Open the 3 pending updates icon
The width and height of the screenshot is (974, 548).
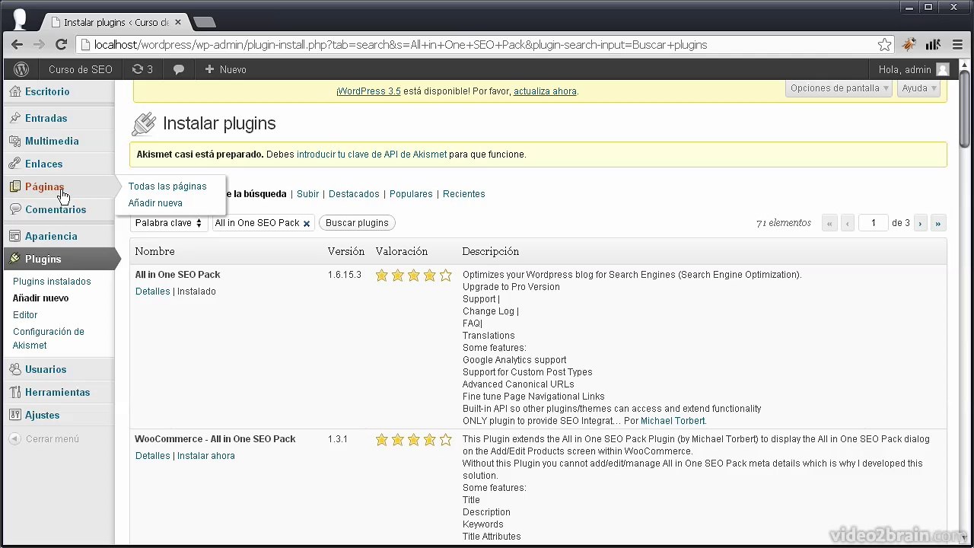coord(142,69)
